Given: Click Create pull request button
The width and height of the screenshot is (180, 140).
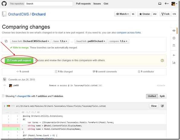Looking at the screenshot, I should (x=19, y=60).
